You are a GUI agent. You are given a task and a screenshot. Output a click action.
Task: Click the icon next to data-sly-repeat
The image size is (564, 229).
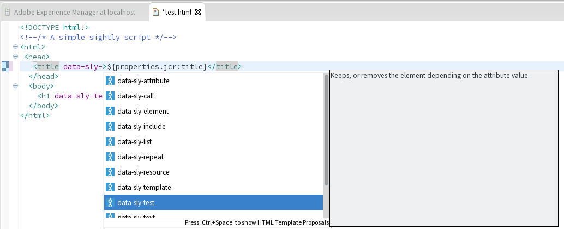coord(110,157)
